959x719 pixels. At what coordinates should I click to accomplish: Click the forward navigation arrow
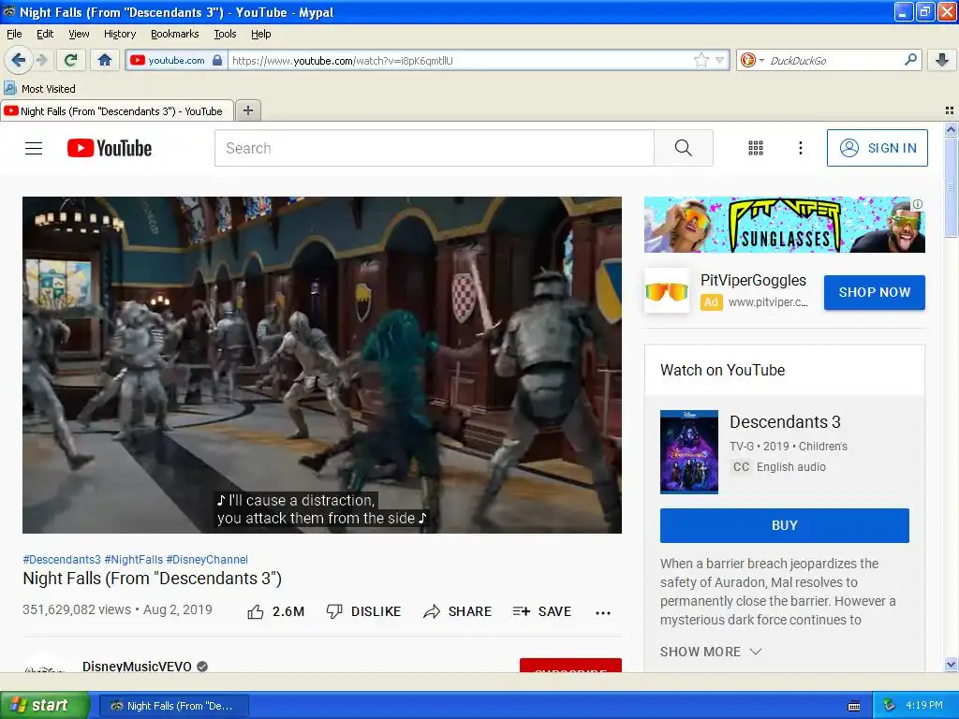[x=41, y=60]
